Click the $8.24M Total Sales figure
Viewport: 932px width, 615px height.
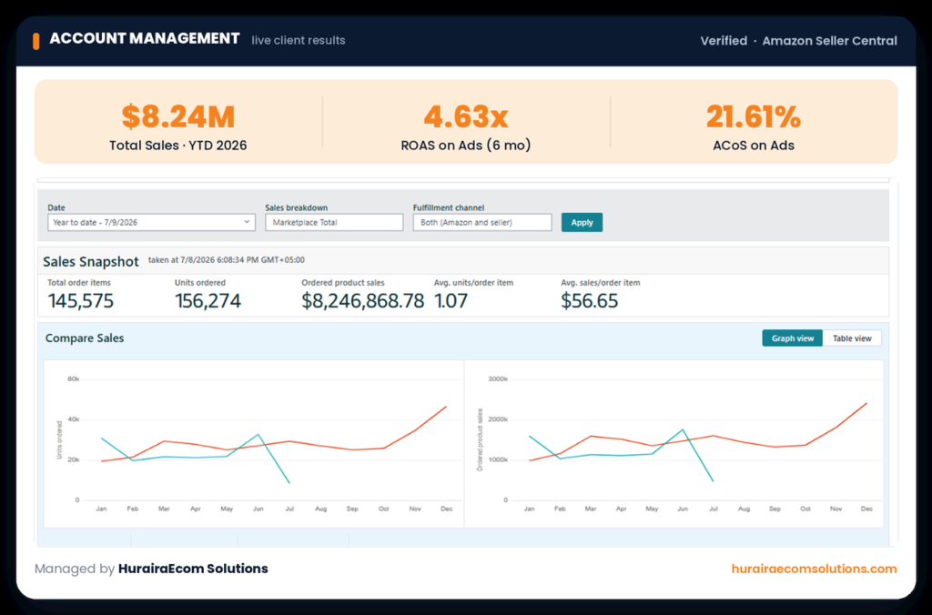click(178, 116)
